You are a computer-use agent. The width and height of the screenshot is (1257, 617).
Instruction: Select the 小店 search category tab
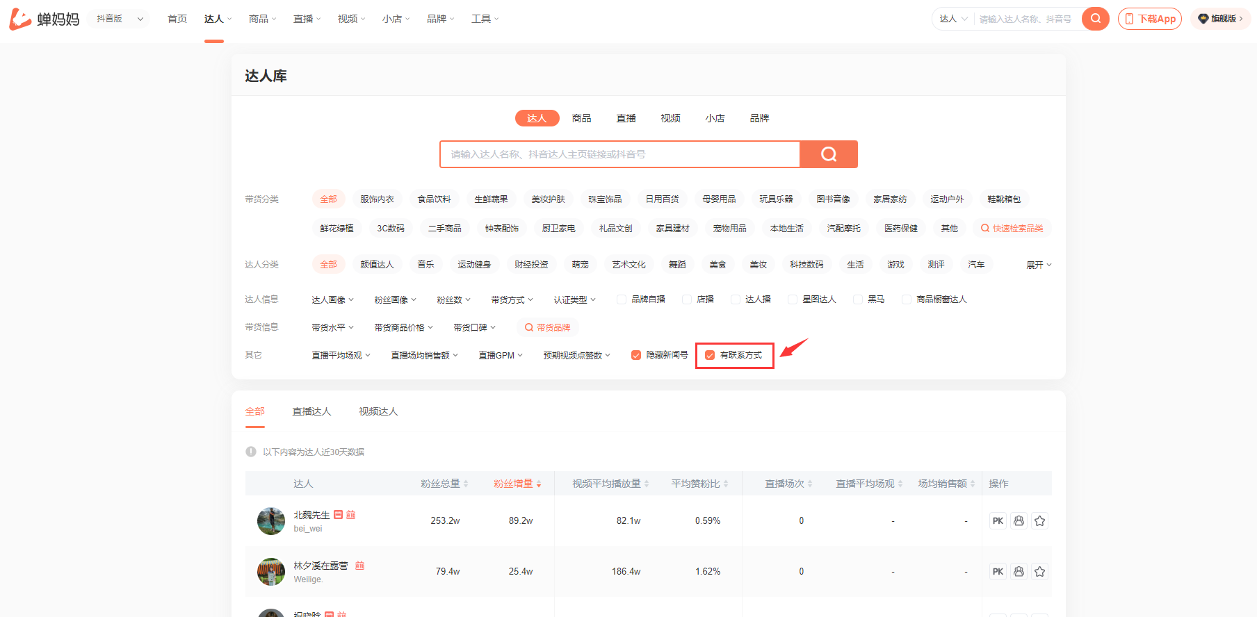pyautogui.click(x=715, y=118)
